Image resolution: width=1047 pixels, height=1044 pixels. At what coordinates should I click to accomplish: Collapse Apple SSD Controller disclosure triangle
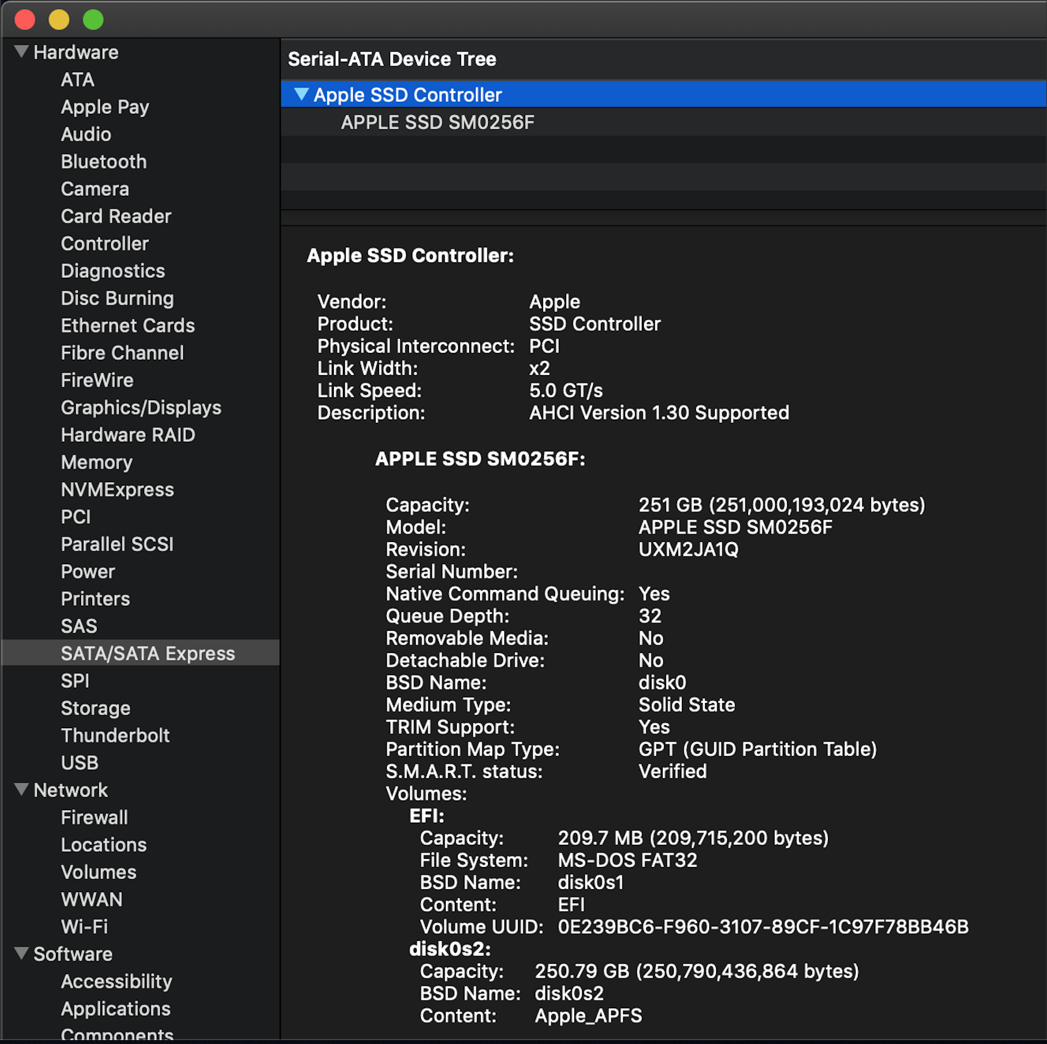click(x=301, y=94)
